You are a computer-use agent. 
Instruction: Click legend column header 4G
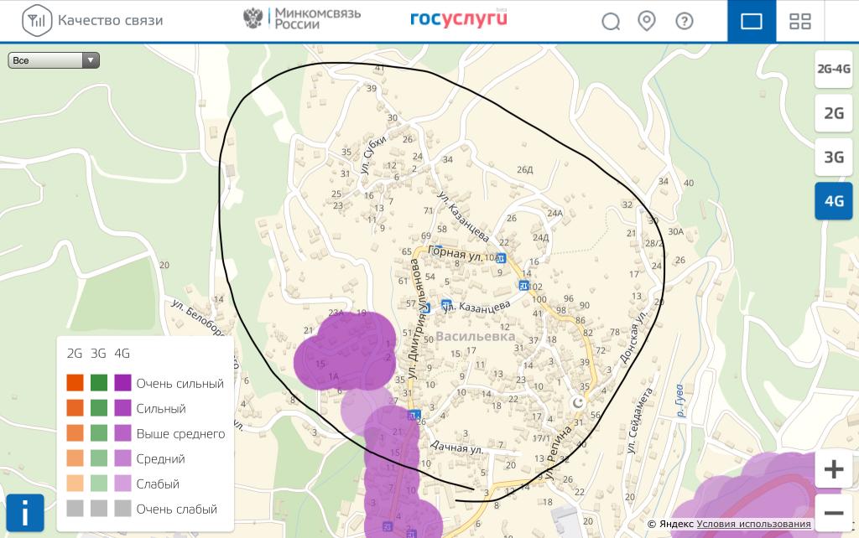coord(122,354)
